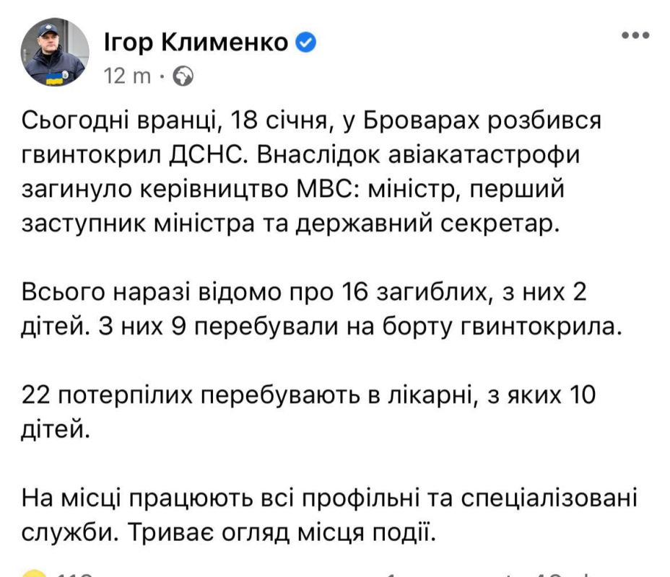The width and height of the screenshot is (670, 577).
Task: Click the globe public audience icon
Action: (x=184, y=76)
